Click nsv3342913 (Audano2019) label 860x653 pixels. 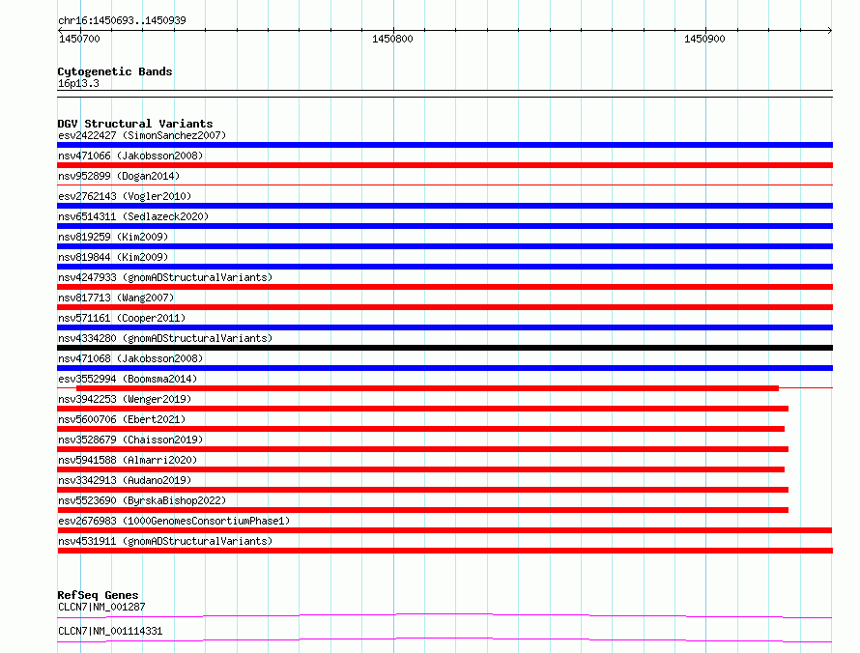point(125,480)
